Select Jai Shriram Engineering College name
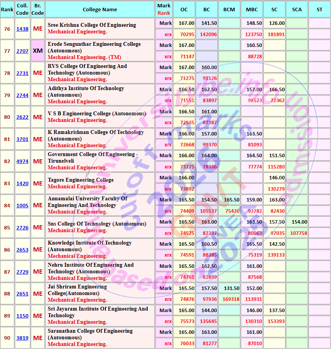331x349 pixels. coord(77,290)
